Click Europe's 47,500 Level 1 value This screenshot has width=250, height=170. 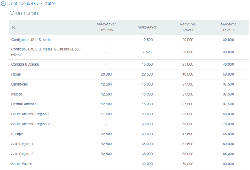click(187, 134)
